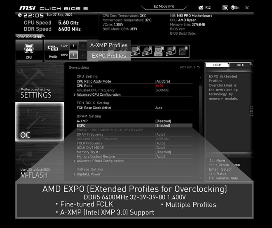This screenshot has width=272, height=228.
Task: Click the Creator Genie CPU chip icon
Action: pyautogui.click(x=29, y=49)
